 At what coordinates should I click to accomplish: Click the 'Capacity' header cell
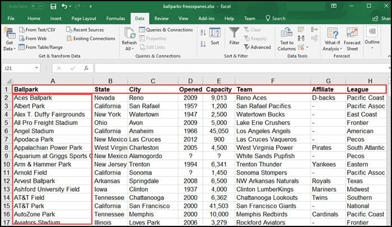[x=219, y=89]
